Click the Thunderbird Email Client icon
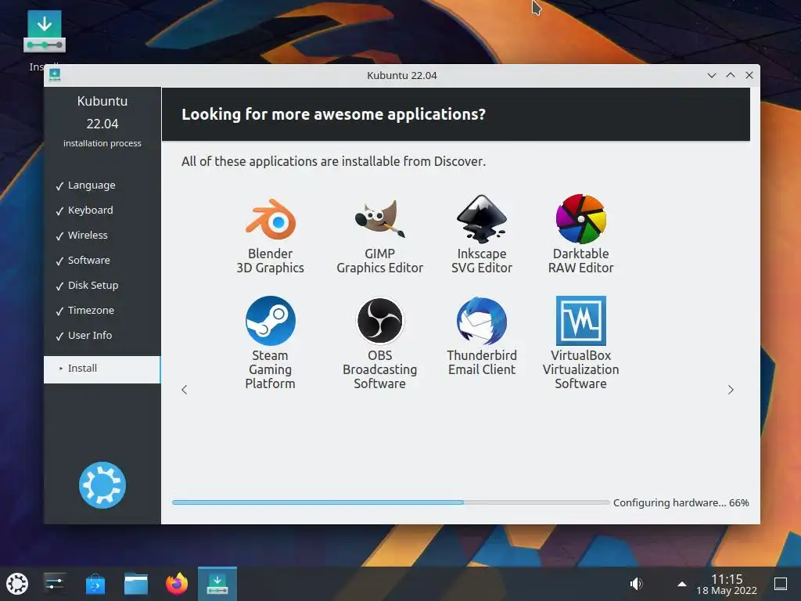This screenshot has width=801, height=601. [x=481, y=320]
